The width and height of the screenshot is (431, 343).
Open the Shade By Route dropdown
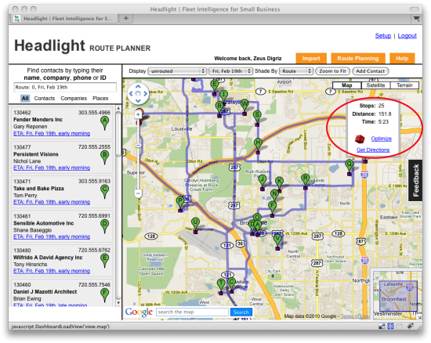296,71
